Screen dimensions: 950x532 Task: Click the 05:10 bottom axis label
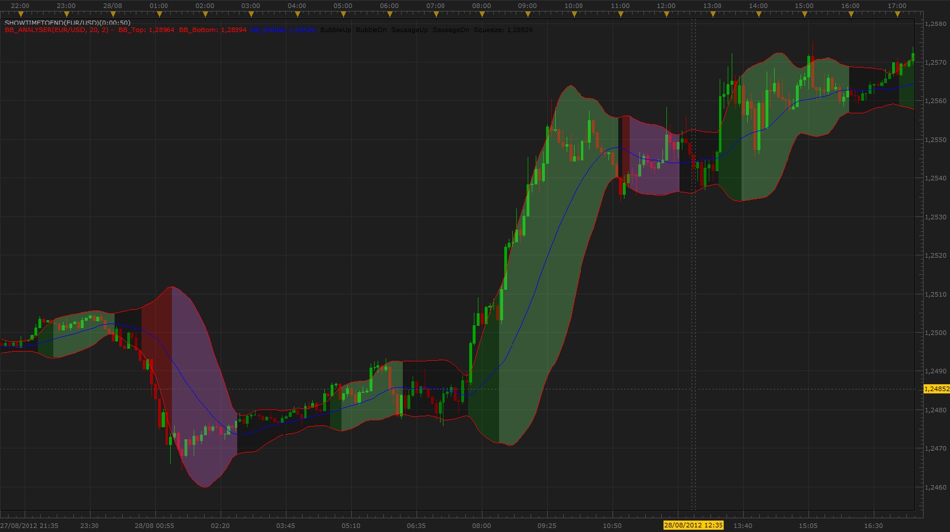click(x=351, y=525)
